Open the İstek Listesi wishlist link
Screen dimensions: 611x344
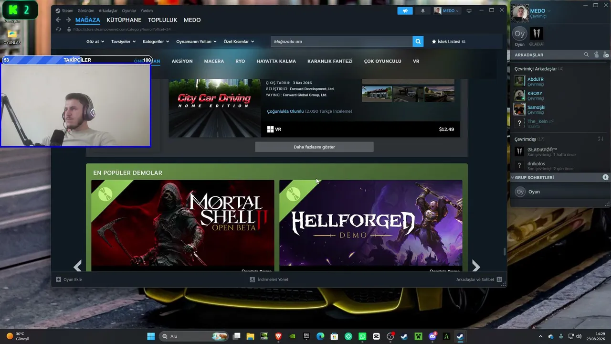point(448,42)
